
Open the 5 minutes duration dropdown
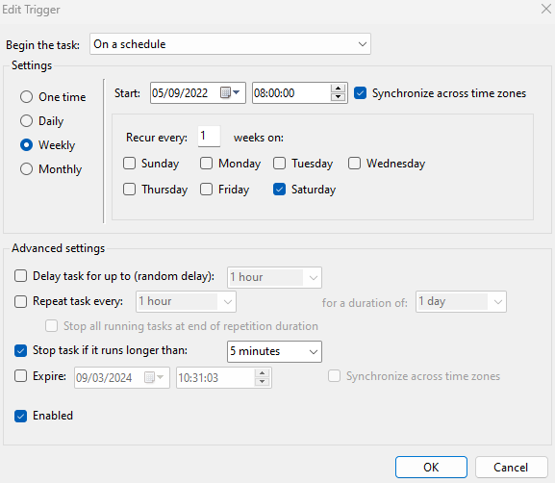pyautogui.click(x=274, y=351)
